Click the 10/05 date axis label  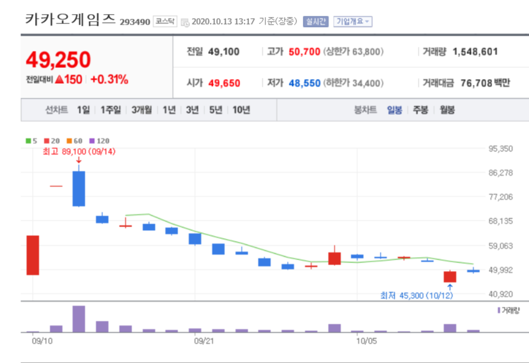point(367,341)
